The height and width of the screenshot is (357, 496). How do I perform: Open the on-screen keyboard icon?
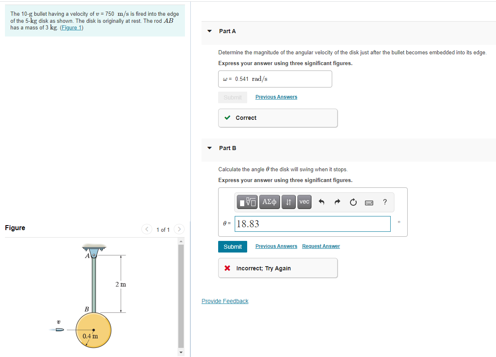click(369, 202)
